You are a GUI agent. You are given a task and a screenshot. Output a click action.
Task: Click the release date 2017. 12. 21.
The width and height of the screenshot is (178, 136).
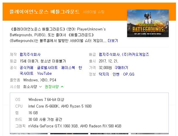(x=109, y=61)
